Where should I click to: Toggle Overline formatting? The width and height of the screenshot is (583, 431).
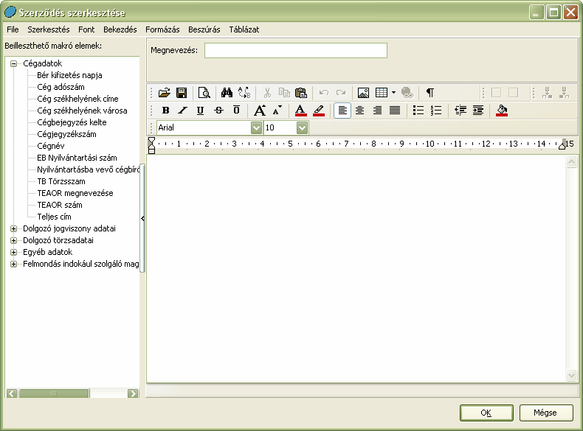point(236,111)
